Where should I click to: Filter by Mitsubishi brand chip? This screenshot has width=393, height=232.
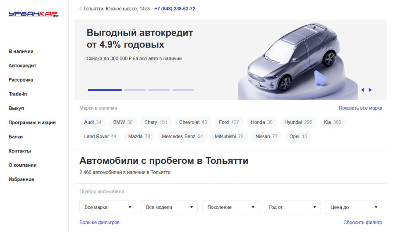point(229,136)
